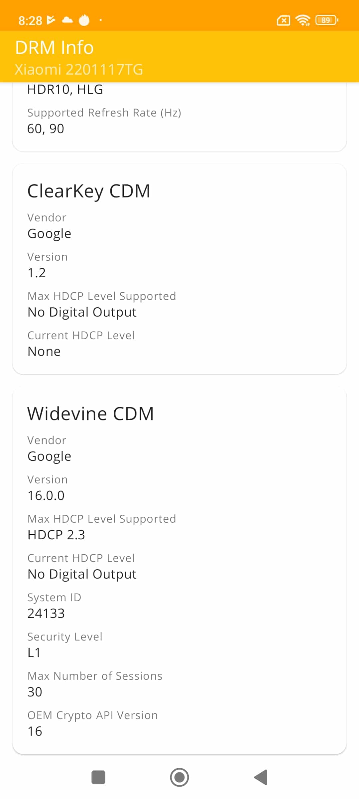The height and width of the screenshot is (799, 359).
Task: Tap Widevine version value 16.0.0
Action: [46, 495]
